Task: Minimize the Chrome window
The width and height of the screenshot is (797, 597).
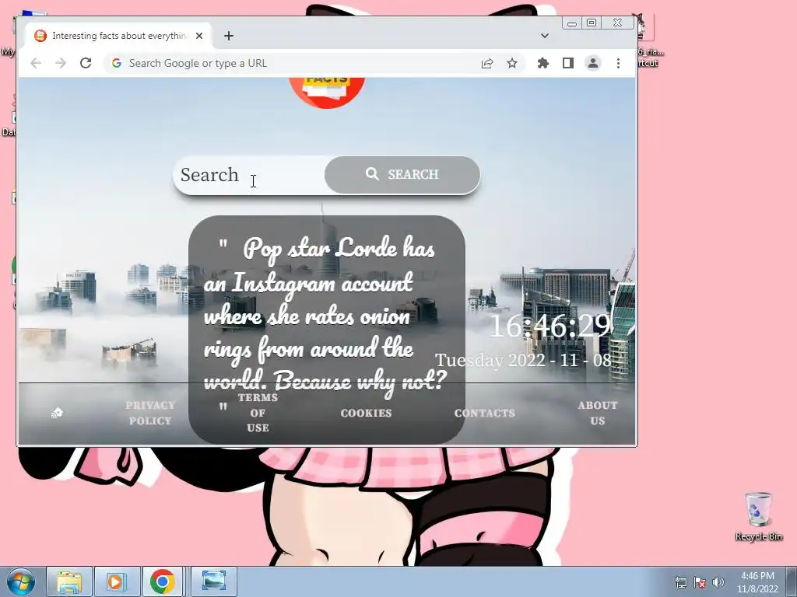Action: pyautogui.click(x=572, y=23)
